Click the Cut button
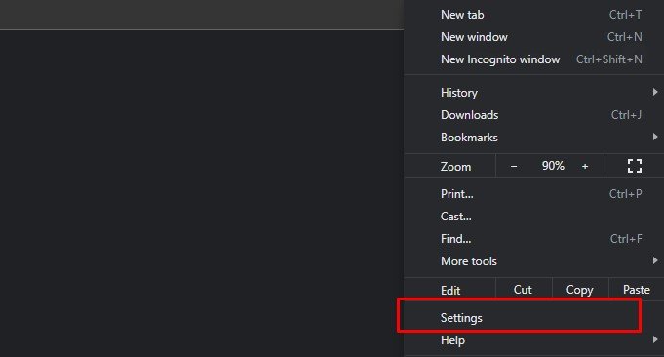 (x=524, y=290)
